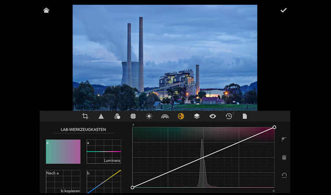Click the curve's top-right endpoint handle

(275, 127)
